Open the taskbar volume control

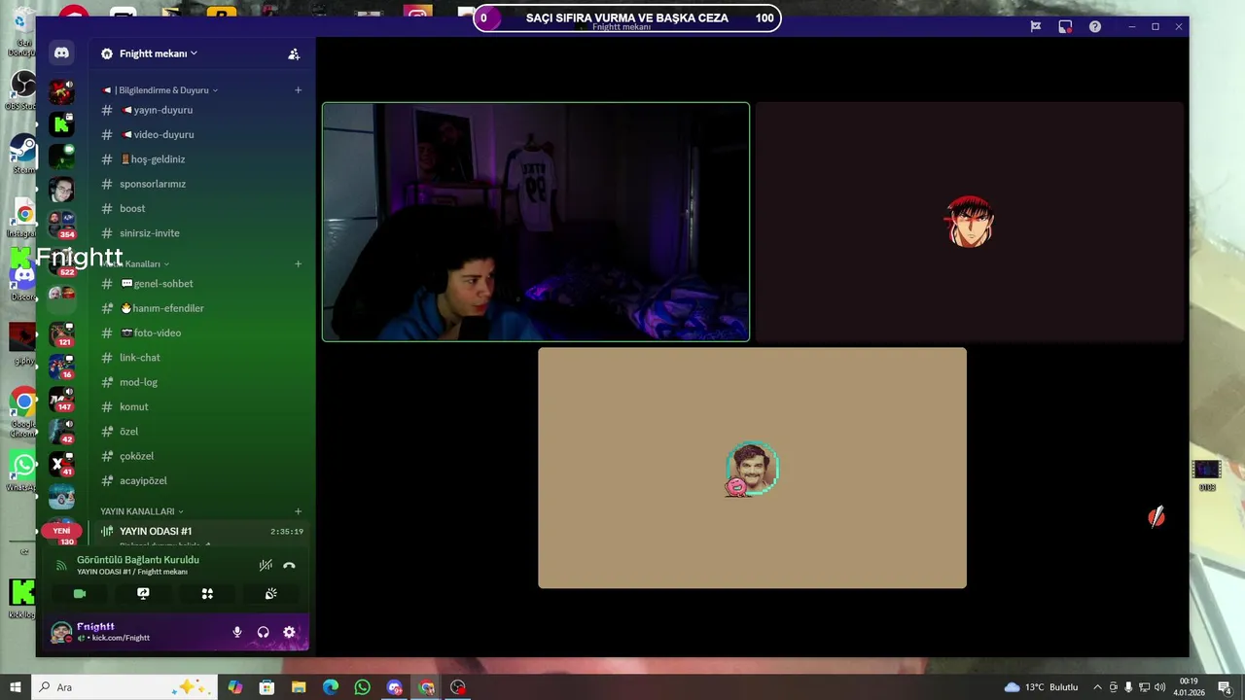(x=1159, y=687)
